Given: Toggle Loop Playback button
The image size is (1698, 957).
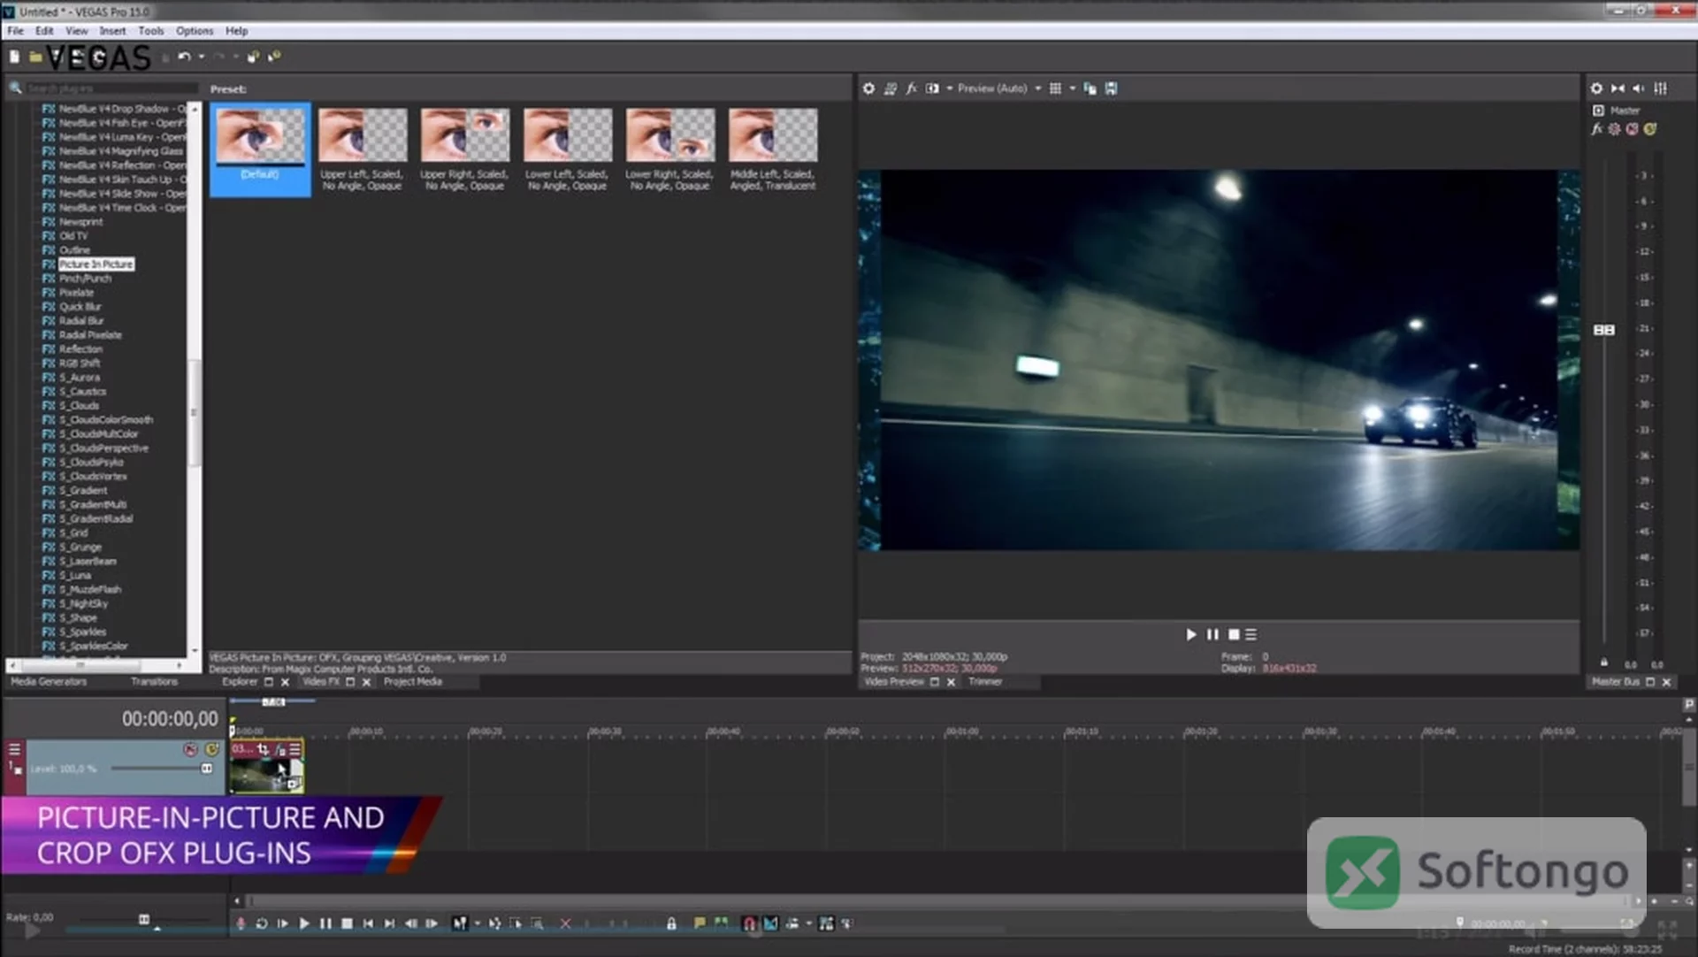Looking at the screenshot, I should tap(262, 923).
